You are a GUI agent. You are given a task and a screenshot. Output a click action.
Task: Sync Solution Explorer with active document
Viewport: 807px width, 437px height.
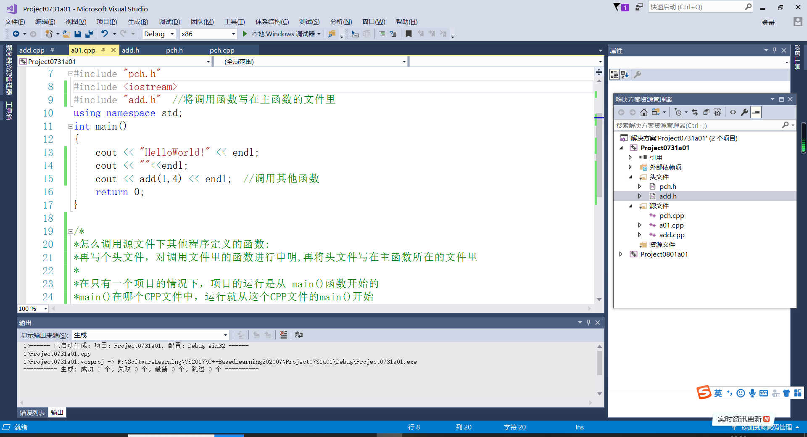pyautogui.click(x=695, y=112)
